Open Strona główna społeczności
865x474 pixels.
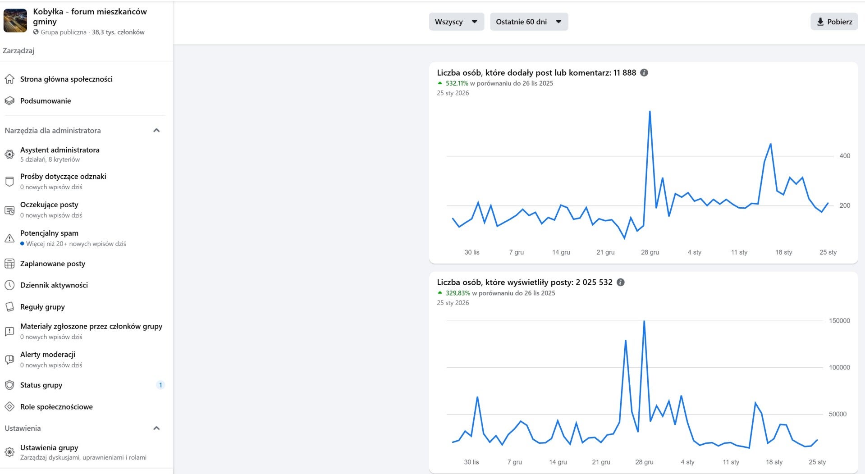coord(66,79)
